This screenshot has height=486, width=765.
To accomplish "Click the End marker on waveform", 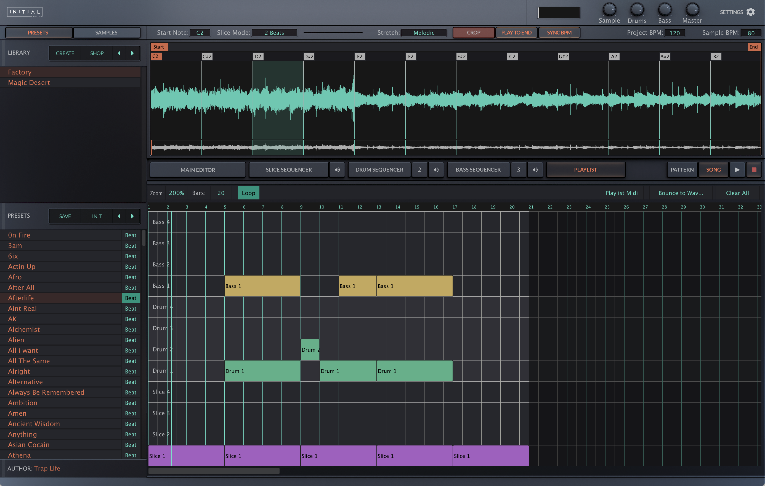I will point(754,47).
